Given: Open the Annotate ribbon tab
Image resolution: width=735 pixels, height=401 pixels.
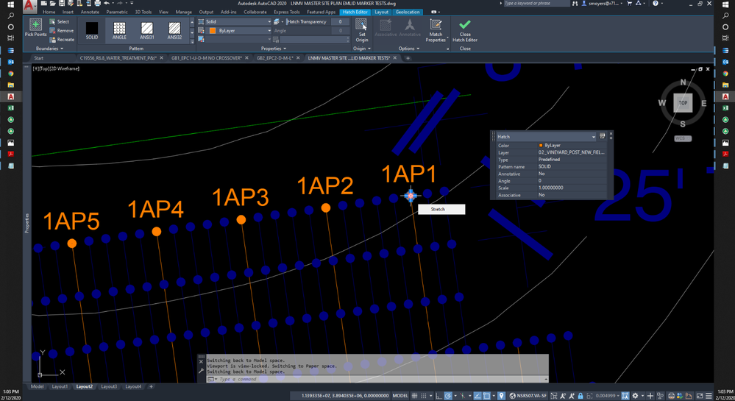Looking at the screenshot, I should coord(90,12).
